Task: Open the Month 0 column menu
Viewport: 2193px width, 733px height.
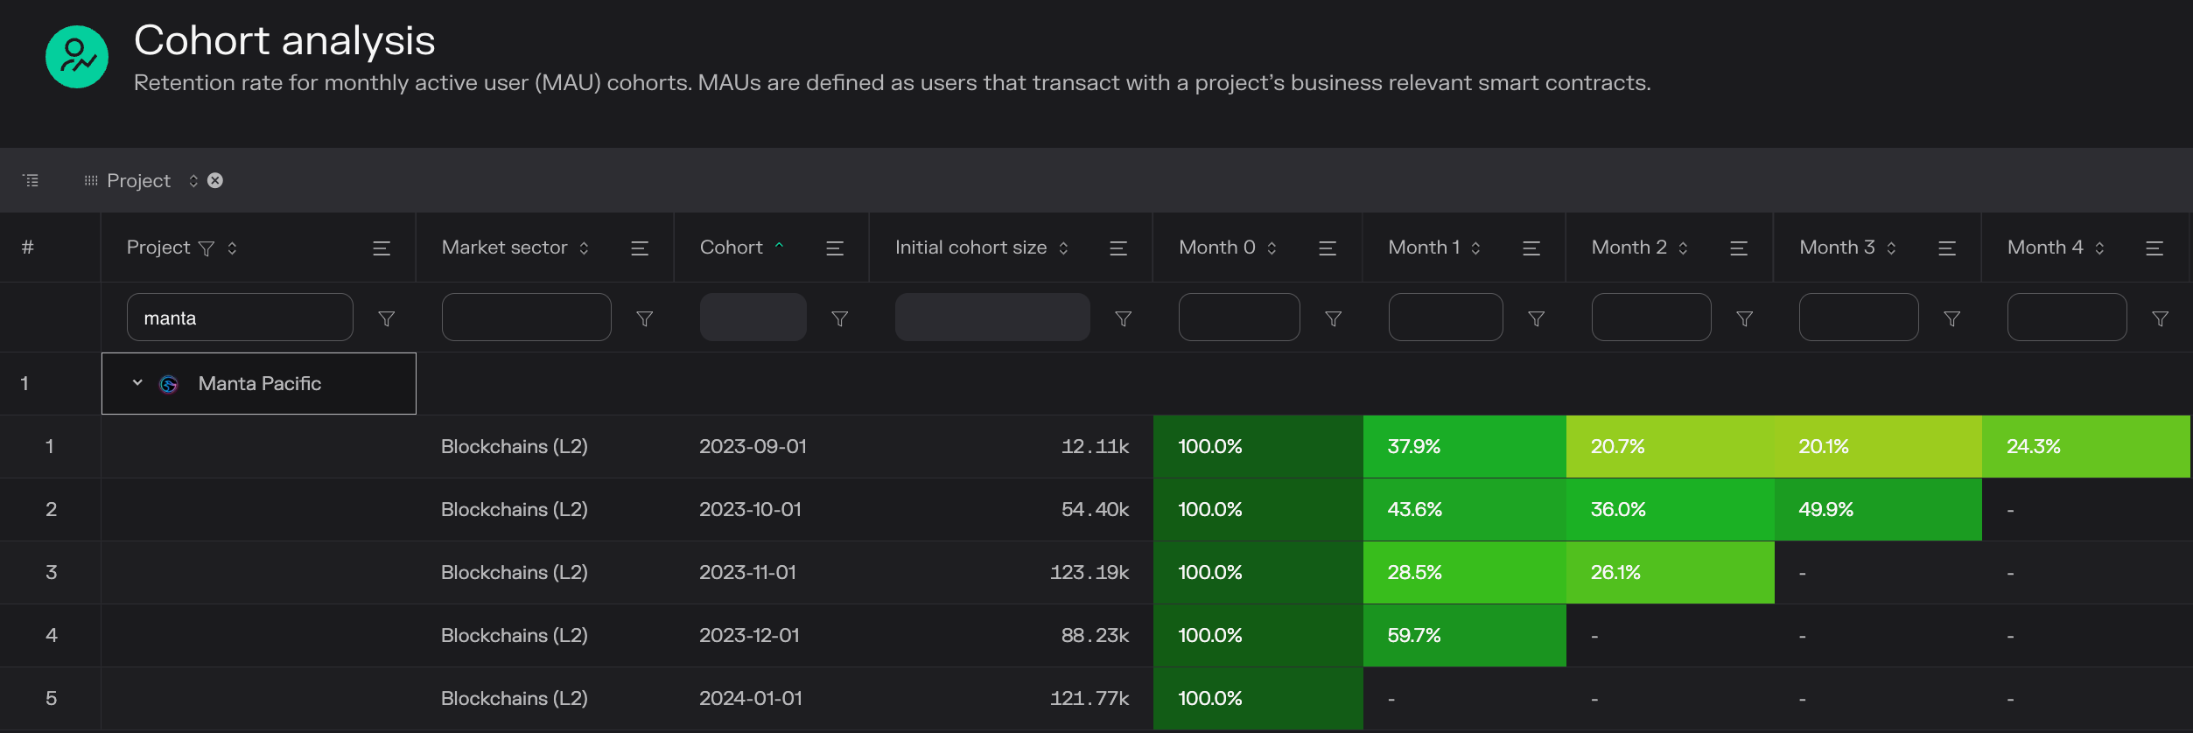Action: (x=1328, y=248)
